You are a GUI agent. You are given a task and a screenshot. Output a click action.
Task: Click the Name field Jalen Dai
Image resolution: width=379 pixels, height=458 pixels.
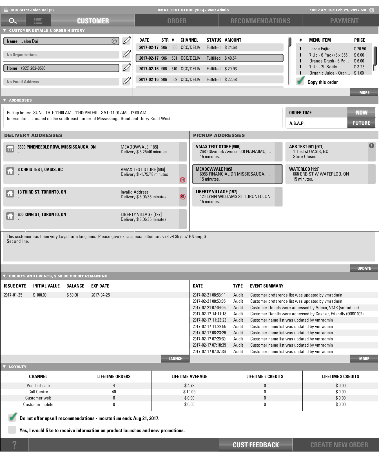tap(61, 41)
